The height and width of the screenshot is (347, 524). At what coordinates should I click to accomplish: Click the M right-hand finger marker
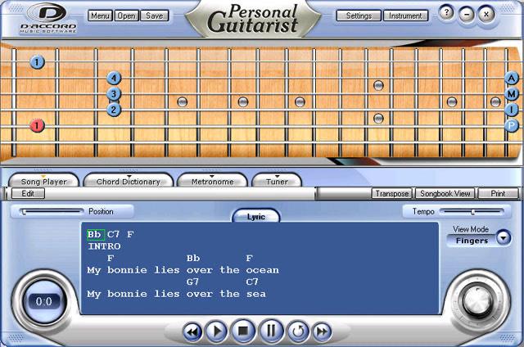[x=511, y=94]
